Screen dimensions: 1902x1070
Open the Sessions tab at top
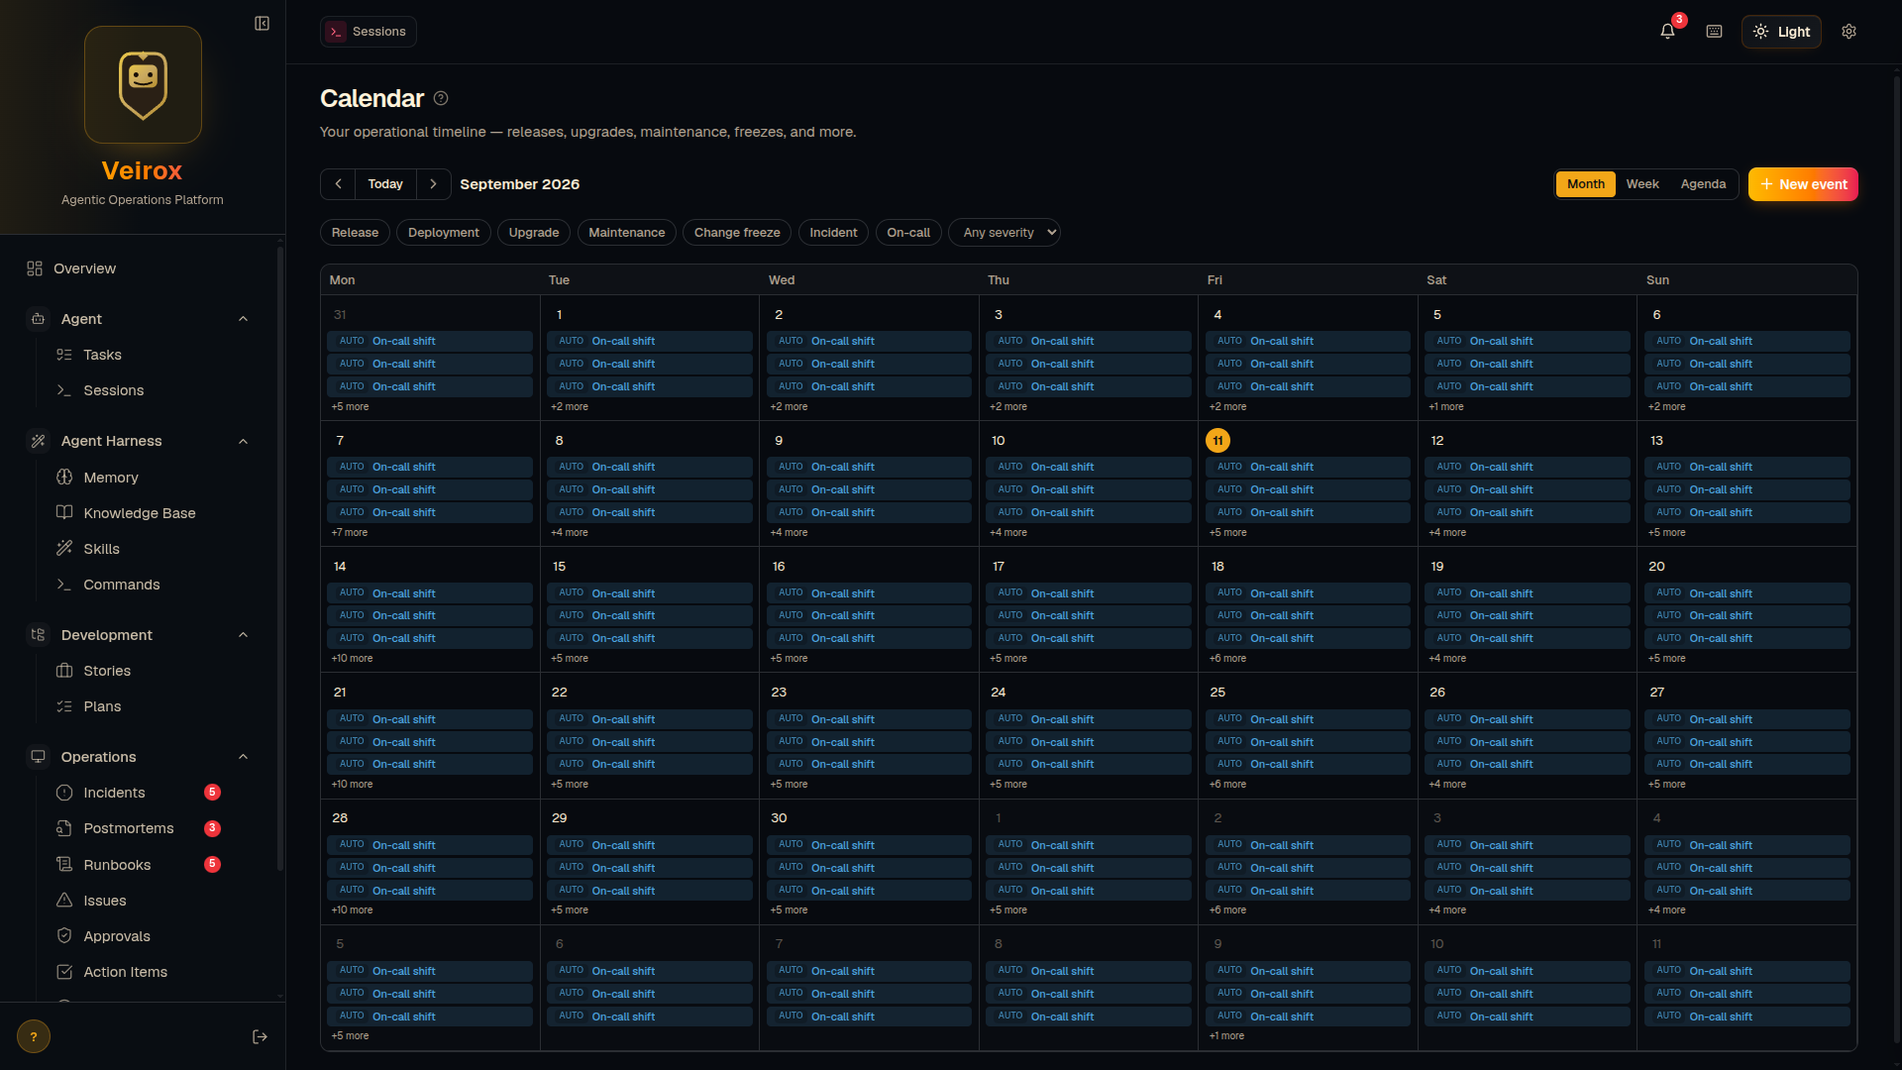pos(369,32)
